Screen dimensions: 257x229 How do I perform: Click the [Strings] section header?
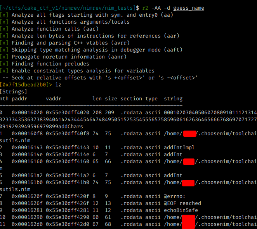click(14, 92)
